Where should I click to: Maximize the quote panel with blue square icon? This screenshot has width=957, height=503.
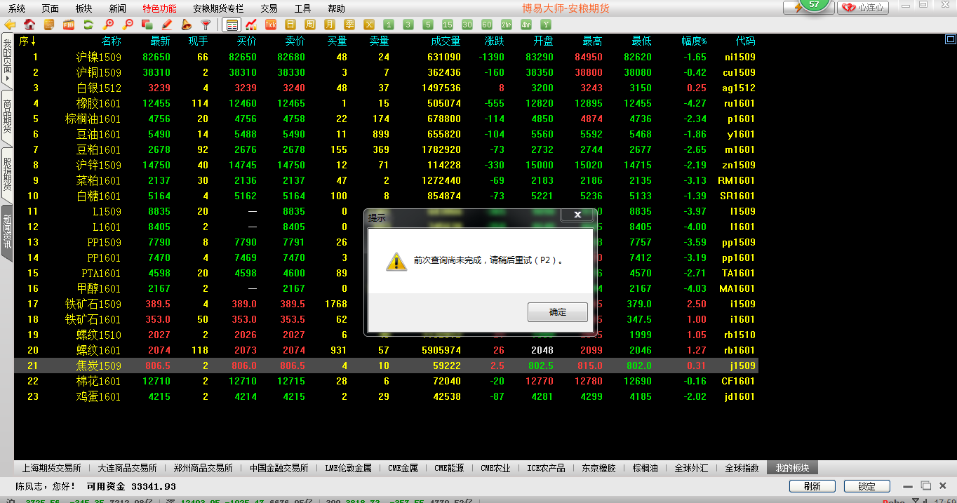coord(950,40)
